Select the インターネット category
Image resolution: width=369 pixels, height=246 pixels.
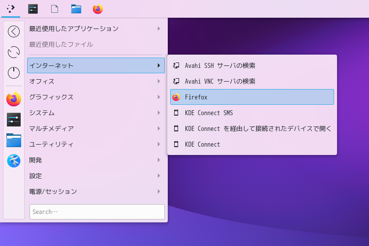[x=96, y=65]
